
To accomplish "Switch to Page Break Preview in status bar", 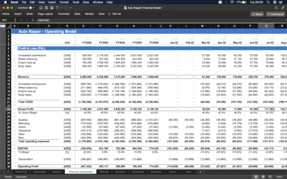I will pyautogui.click(x=270, y=177).
